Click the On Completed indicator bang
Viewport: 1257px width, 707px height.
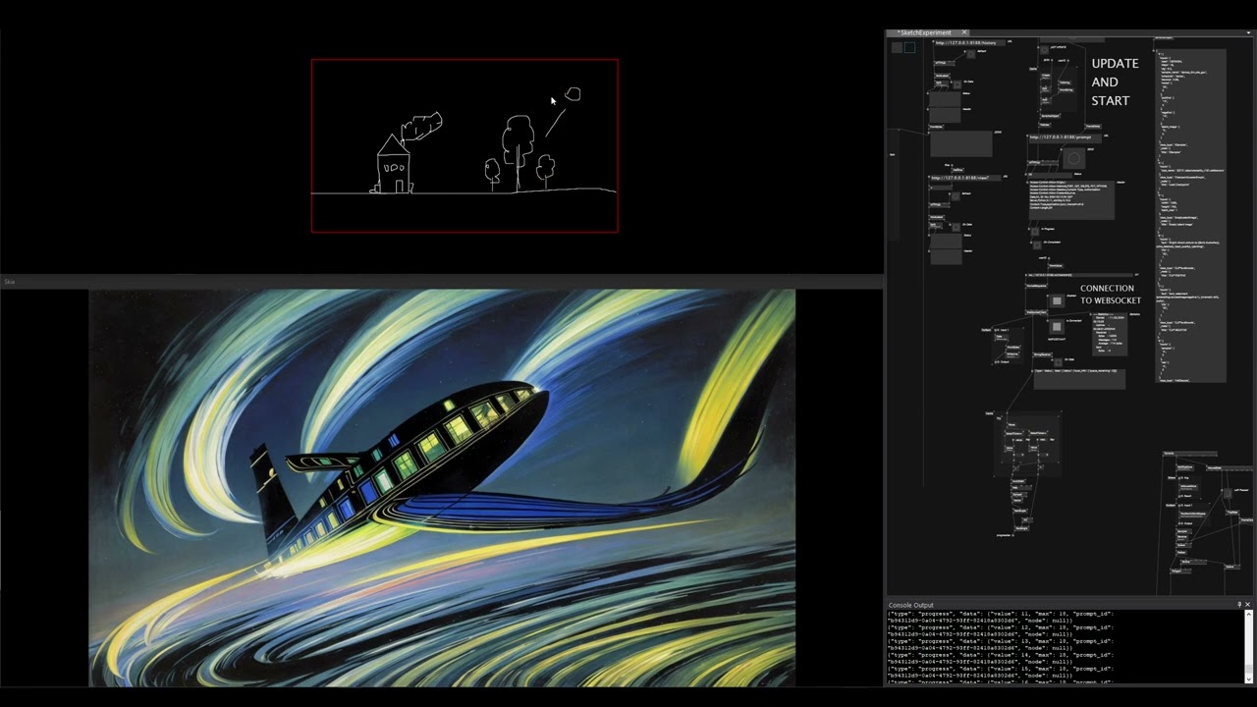[1037, 245]
